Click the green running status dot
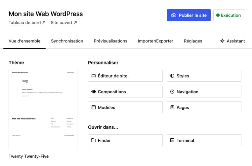 pyautogui.click(x=218, y=15)
